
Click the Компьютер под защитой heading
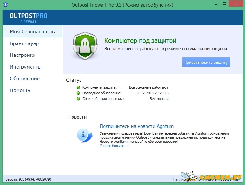(x=140, y=41)
